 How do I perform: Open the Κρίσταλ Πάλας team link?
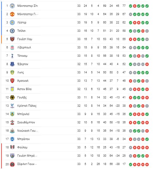[x=27, y=106]
